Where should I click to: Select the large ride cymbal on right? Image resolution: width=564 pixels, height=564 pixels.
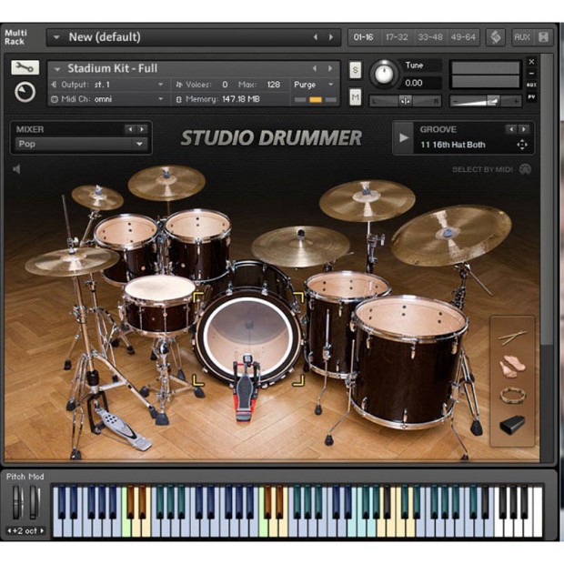coord(451,236)
